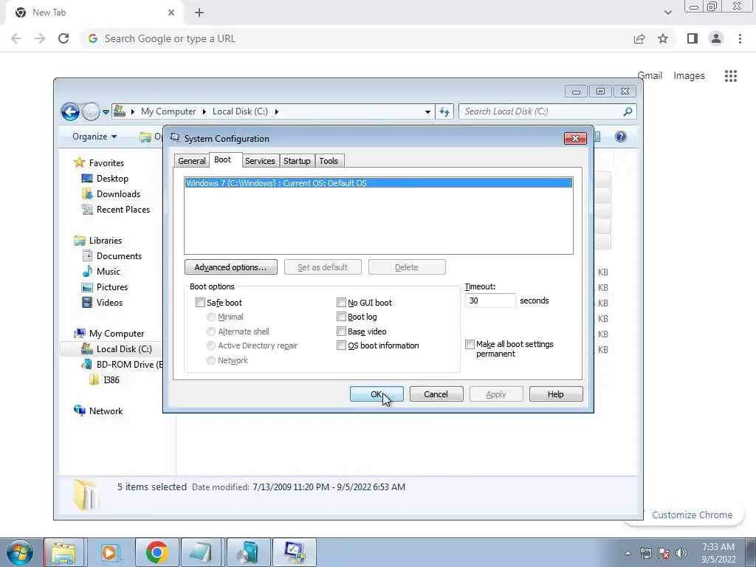Click network tray icon
This screenshot has width=756, height=567.
645,553
